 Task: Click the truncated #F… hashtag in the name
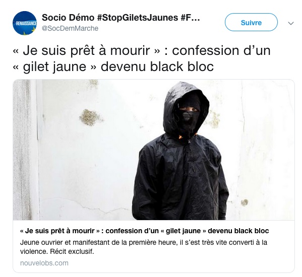point(190,18)
